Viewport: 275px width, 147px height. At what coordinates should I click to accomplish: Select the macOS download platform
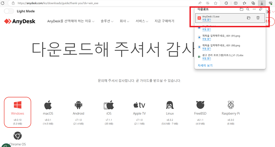click(48, 112)
